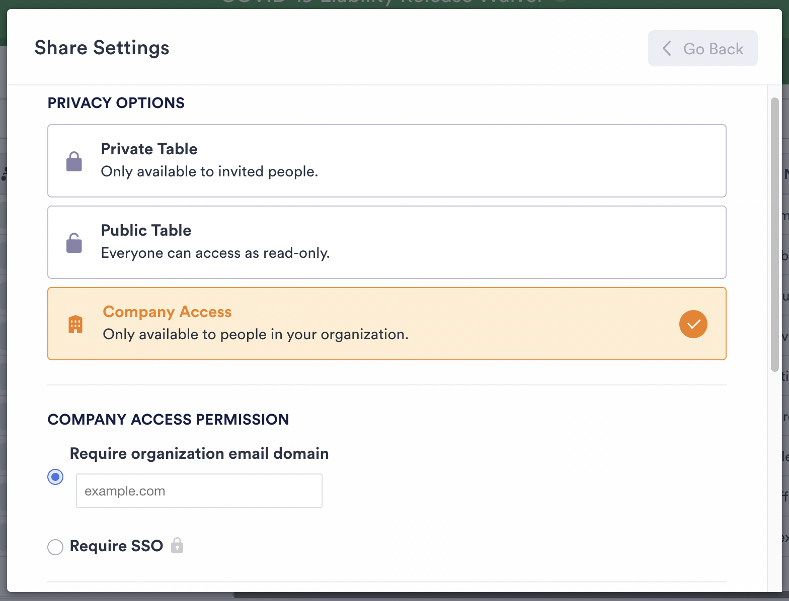Click the left chevron in Go Back
Image resolution: width=789 pixels, height=601 pixels.
(x=667, y=49)
